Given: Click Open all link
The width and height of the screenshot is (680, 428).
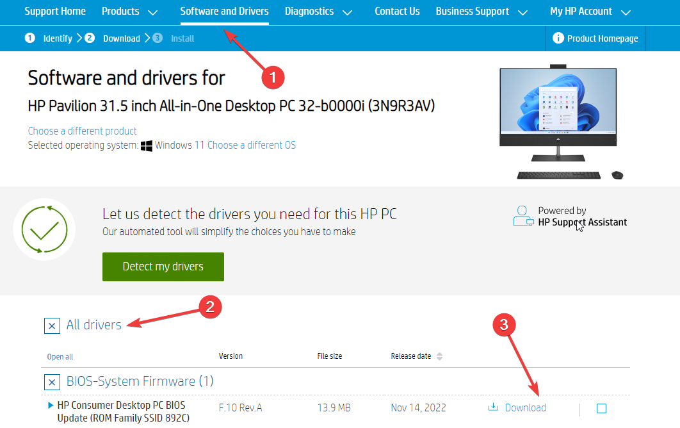Looking at the screenshot, I should pyautogui.click(x=60, y=357).
